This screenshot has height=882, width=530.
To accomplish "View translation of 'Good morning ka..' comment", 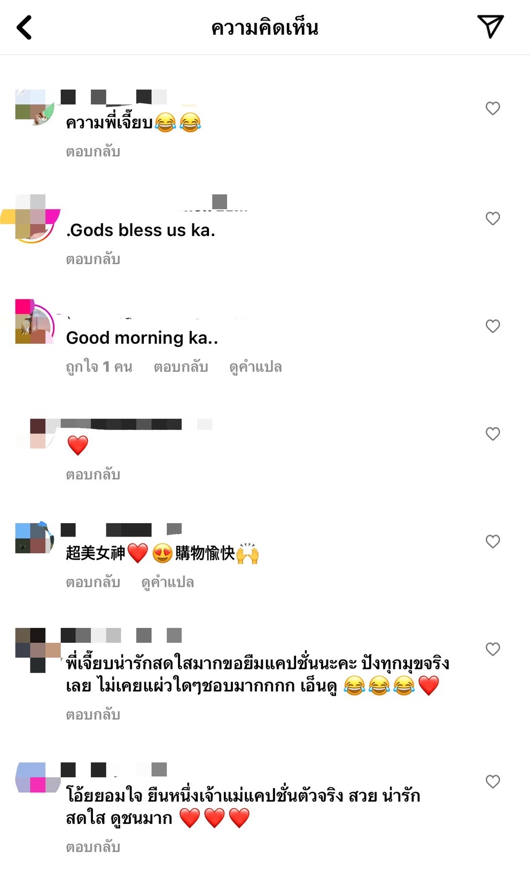I will point(255,367).
